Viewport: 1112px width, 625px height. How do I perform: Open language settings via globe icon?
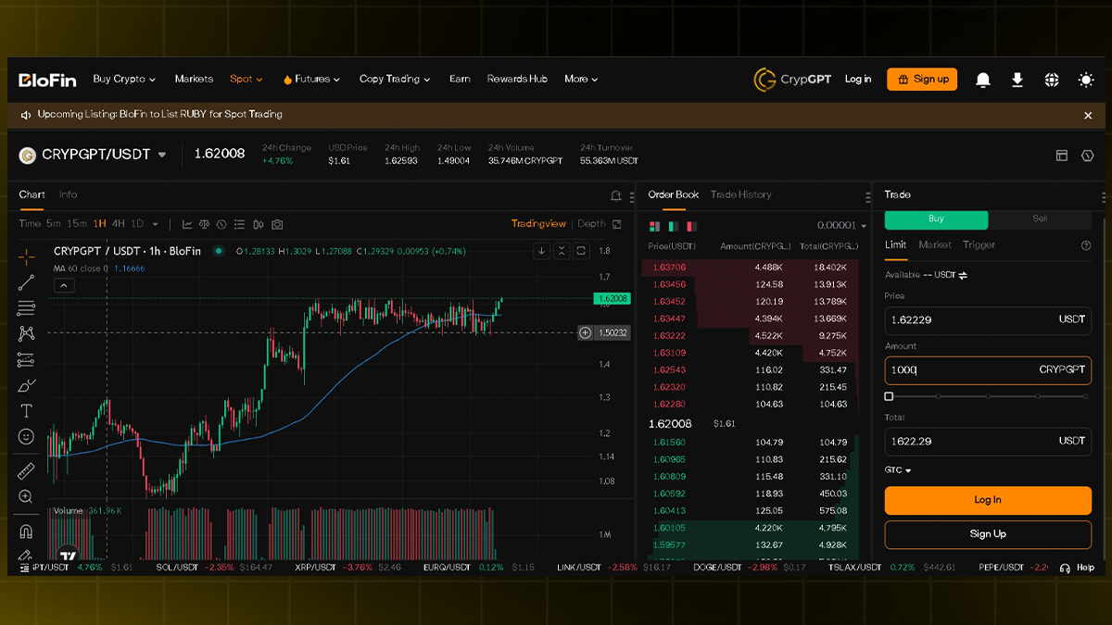(x=1052, y=80)
